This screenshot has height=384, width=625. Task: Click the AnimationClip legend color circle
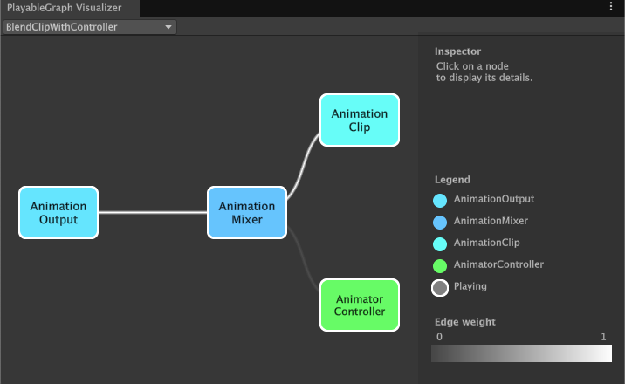point(440,243)
